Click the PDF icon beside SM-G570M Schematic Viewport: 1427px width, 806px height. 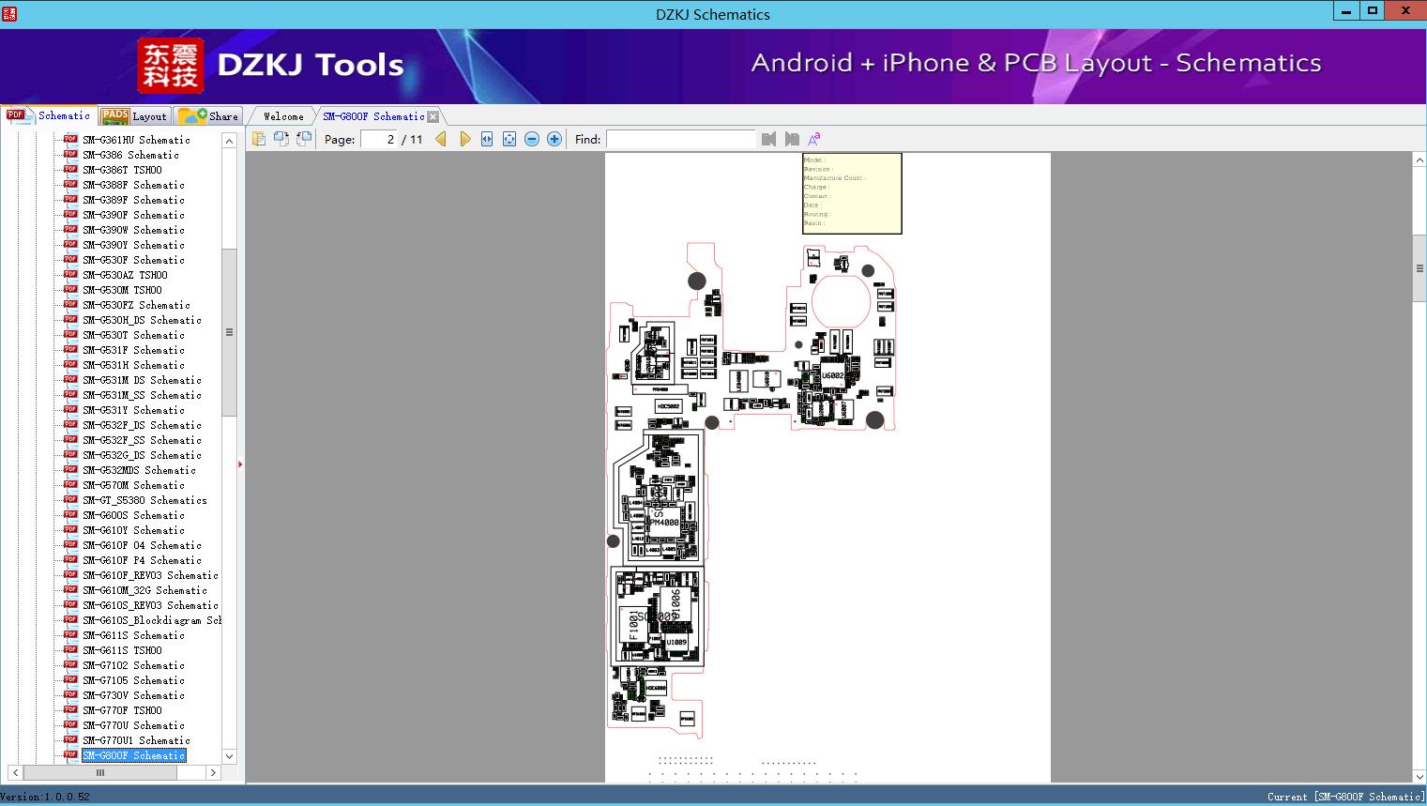[70, 485]
